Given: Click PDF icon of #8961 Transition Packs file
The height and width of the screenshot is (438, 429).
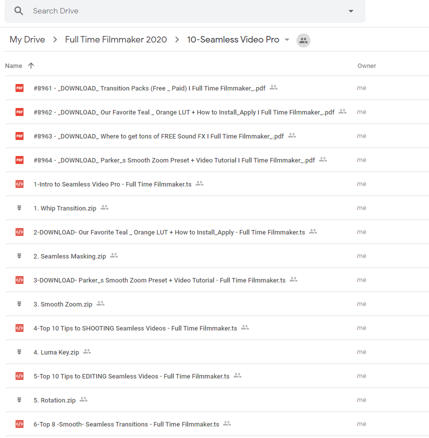Looking at the screenshot, I should [x=19, y=88].
